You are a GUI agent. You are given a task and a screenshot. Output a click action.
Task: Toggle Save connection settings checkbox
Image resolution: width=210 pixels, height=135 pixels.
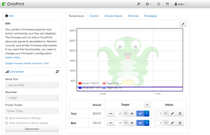[x=7, y=118]
